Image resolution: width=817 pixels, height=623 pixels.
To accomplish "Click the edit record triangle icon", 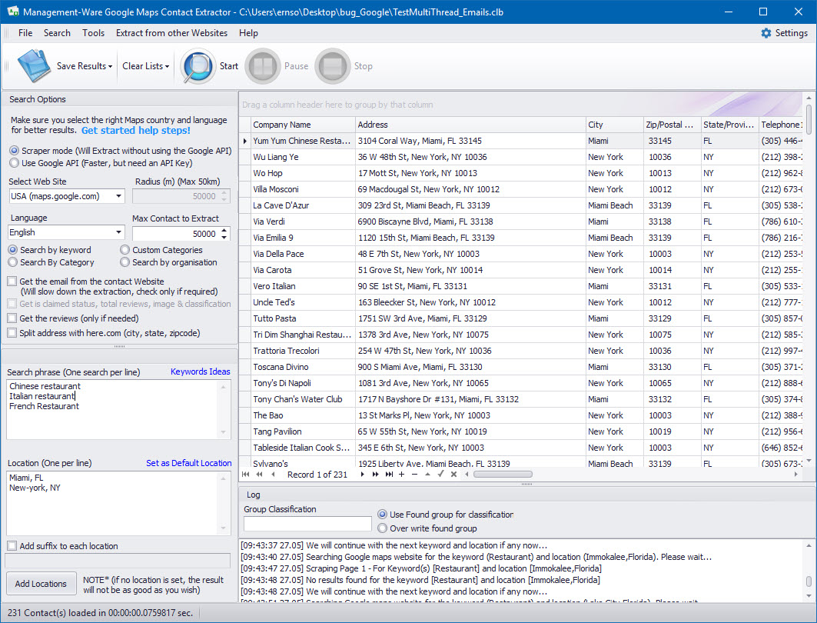I will click(x=428, y=475).
